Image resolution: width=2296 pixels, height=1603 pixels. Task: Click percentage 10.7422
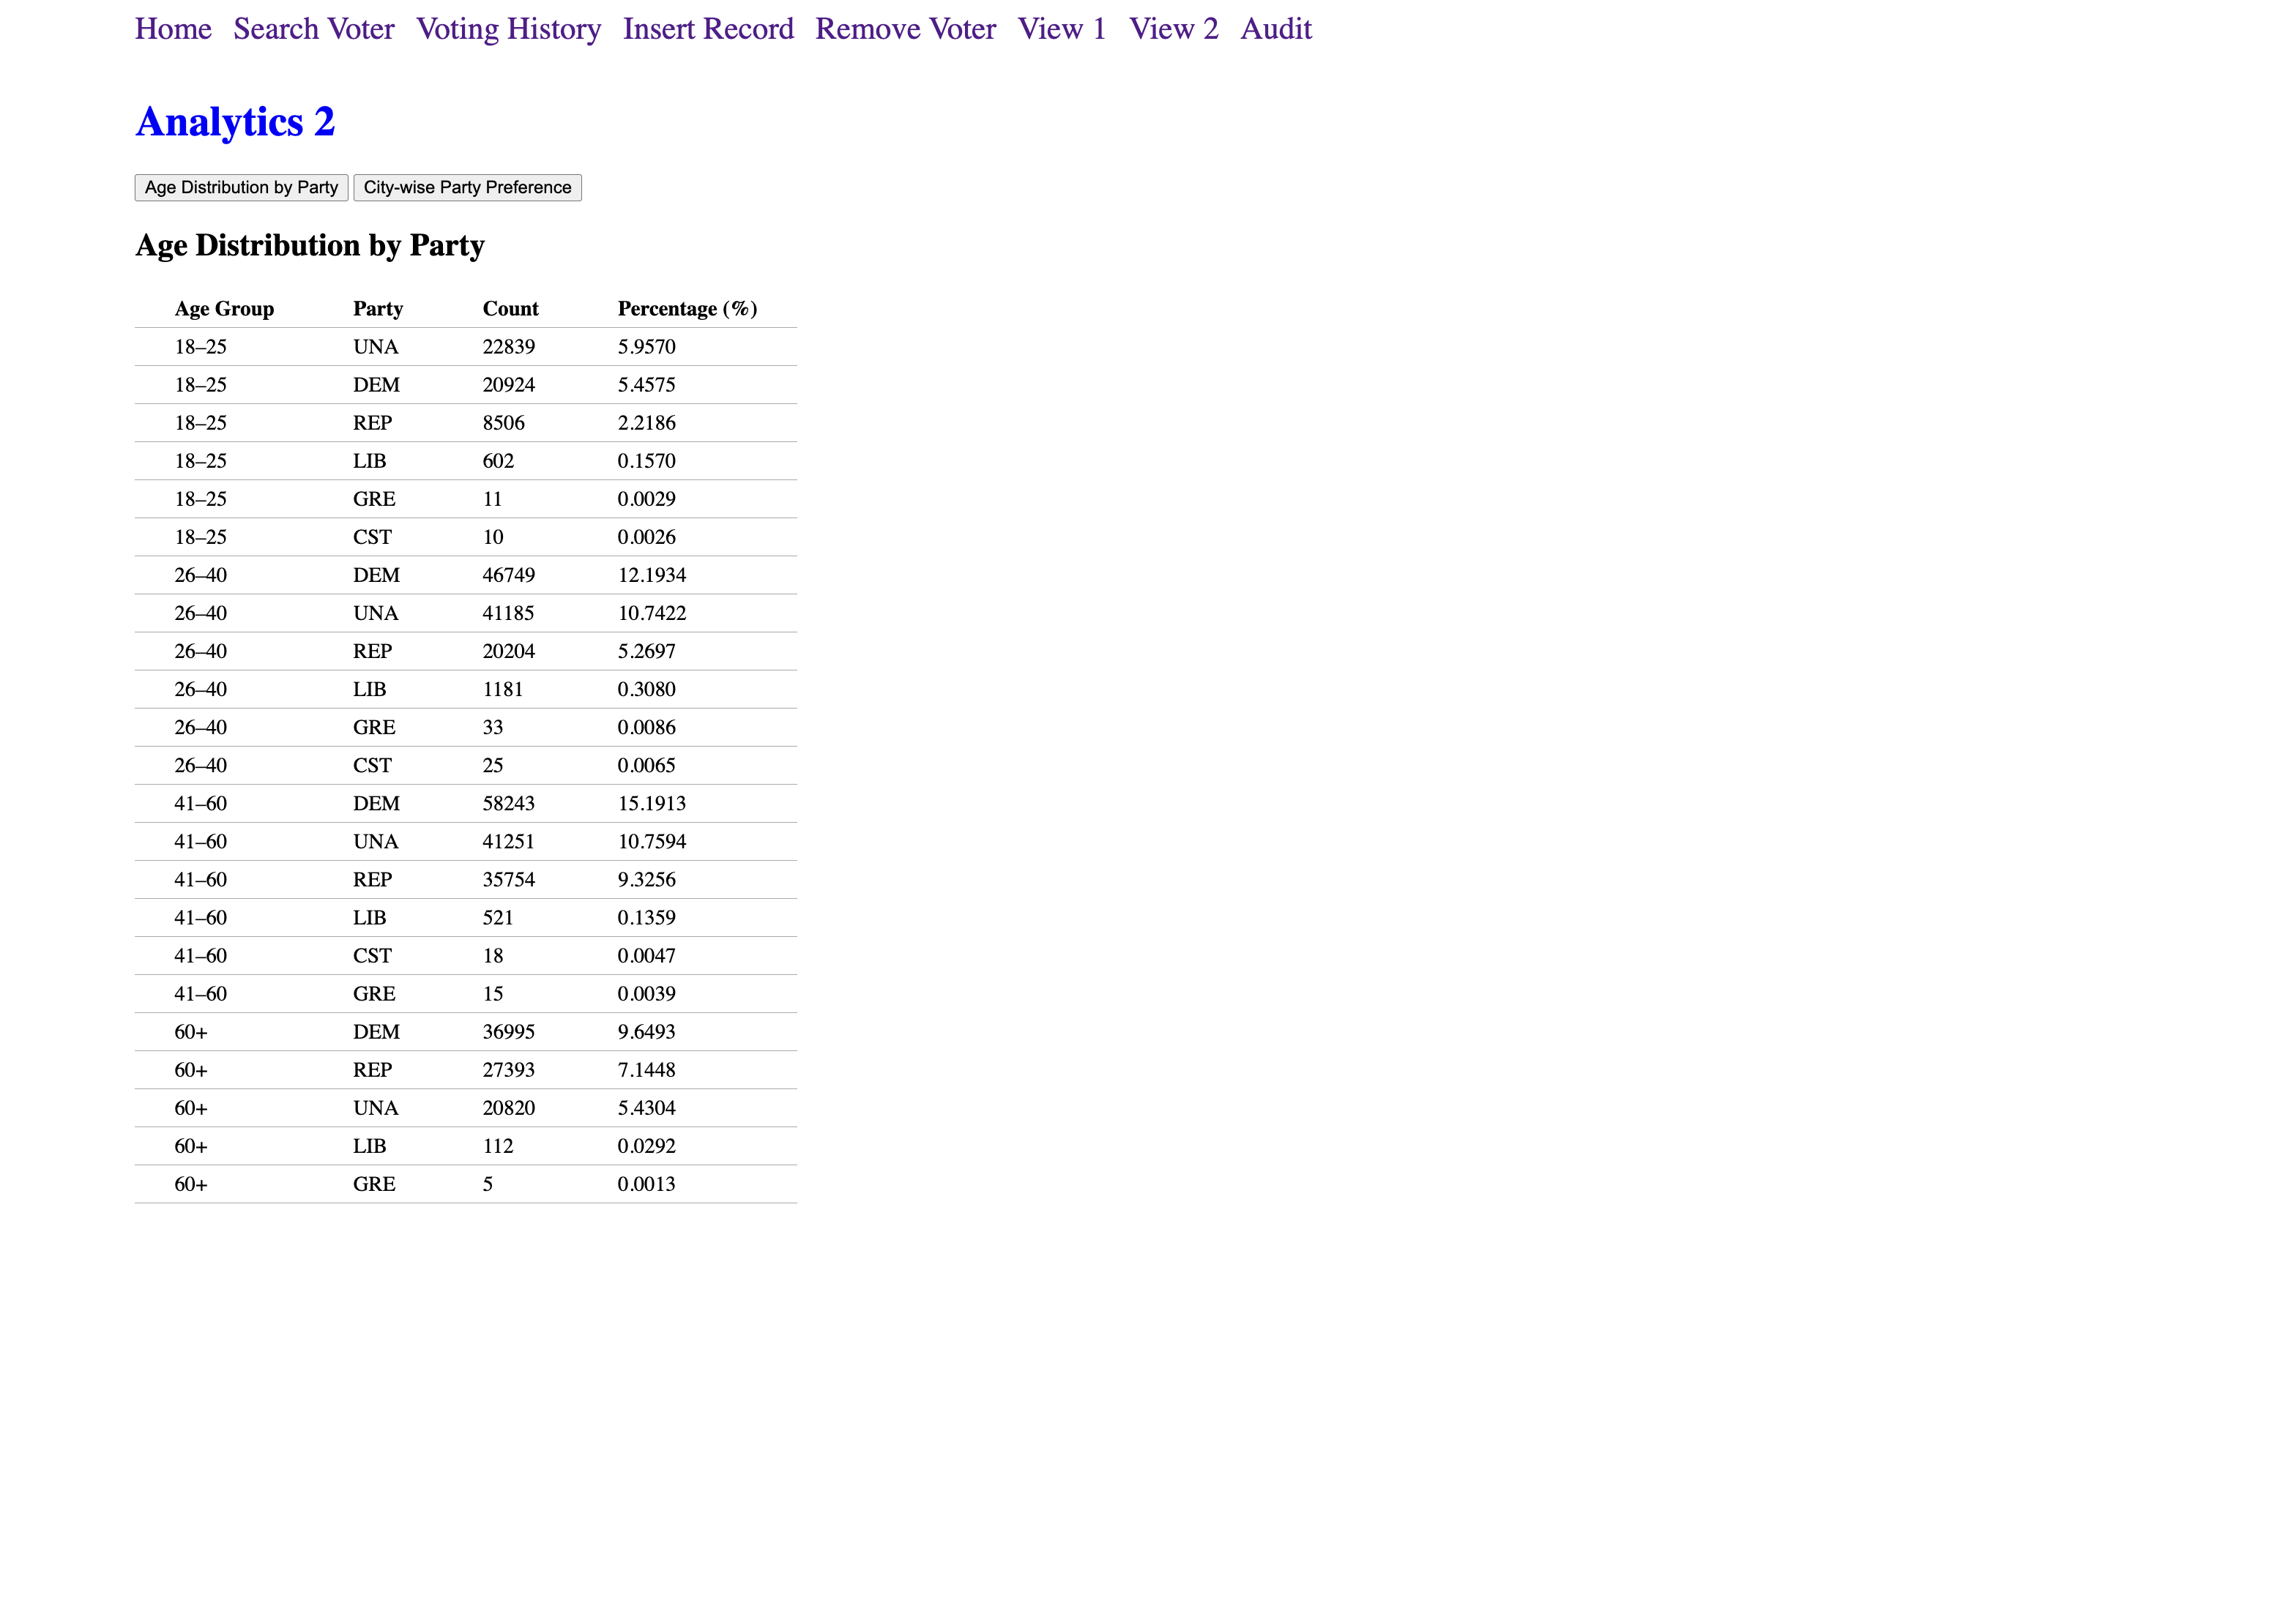(x=652, y=612)
